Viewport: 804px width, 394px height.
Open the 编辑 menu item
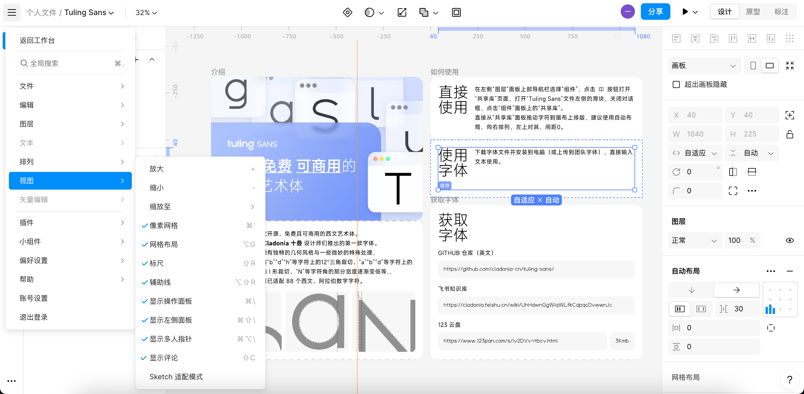[70, 105]
